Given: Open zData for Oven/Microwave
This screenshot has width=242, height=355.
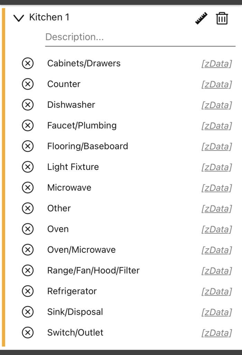Looking at the screenshot, I should click(216, 250).
